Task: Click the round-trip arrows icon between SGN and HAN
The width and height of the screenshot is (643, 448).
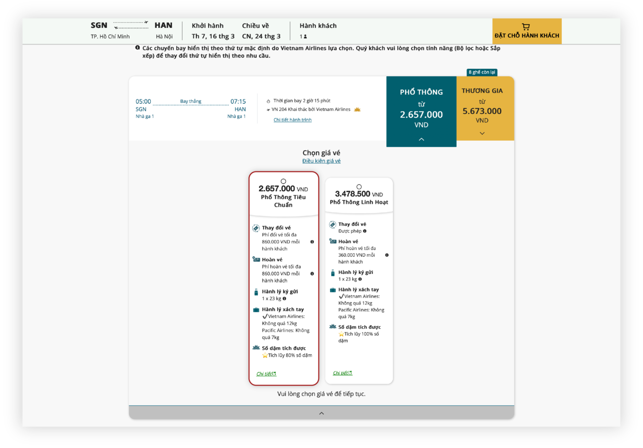Action: 131,25
